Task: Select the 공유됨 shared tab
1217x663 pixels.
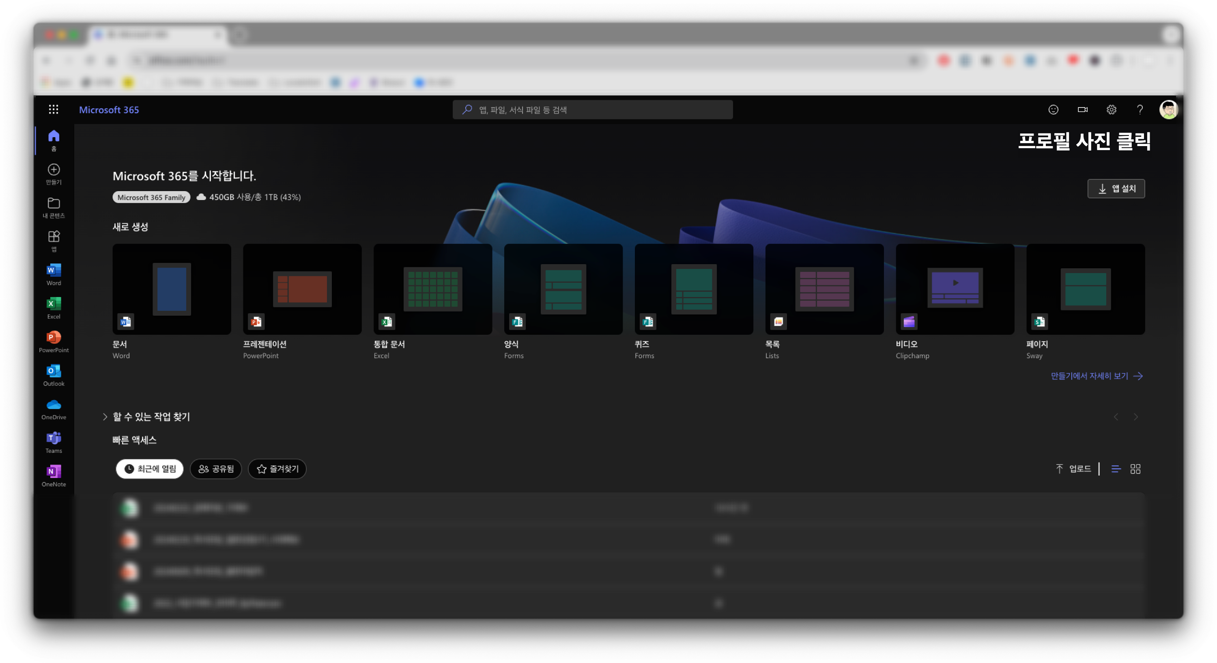Action: (216, 469)
